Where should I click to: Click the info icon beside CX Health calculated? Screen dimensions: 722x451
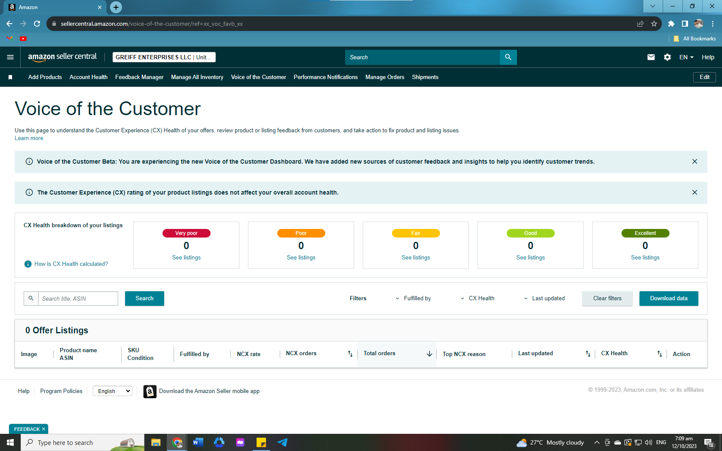click(28, 264)
